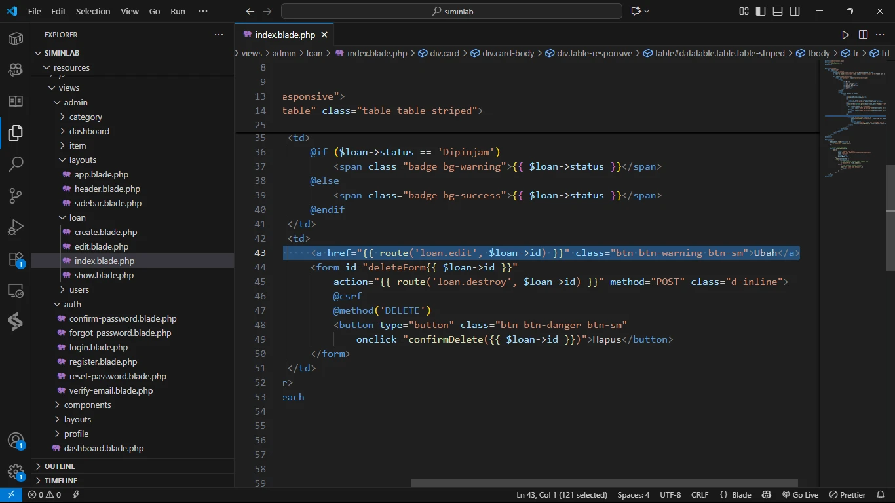Click the Split Editor icon
The width and height of the screenshot is (895, 503).
[x=863, y=35]
